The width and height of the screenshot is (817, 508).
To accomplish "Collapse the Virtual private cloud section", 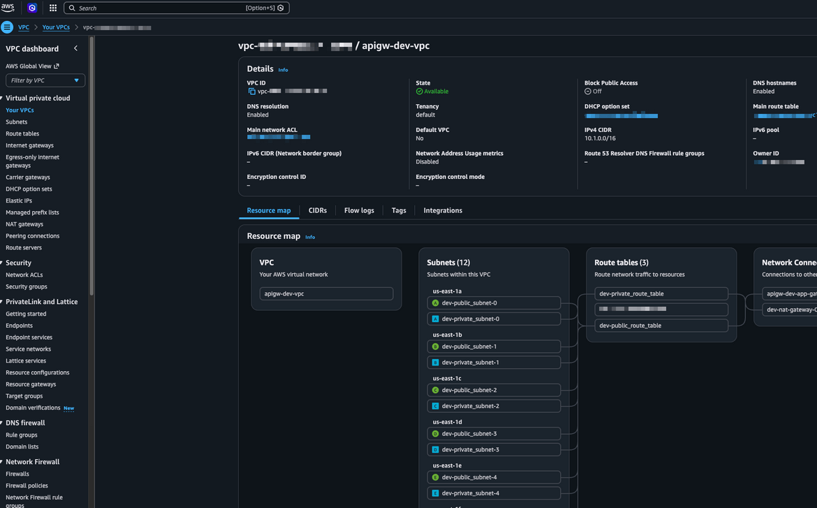I will click(1, 98).
